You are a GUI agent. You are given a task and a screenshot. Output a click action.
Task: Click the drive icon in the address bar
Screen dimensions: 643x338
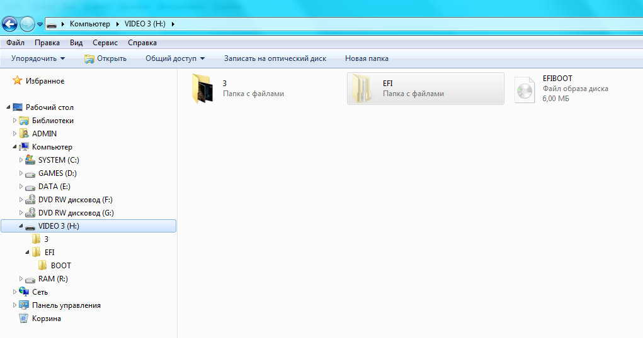[52, 25]
